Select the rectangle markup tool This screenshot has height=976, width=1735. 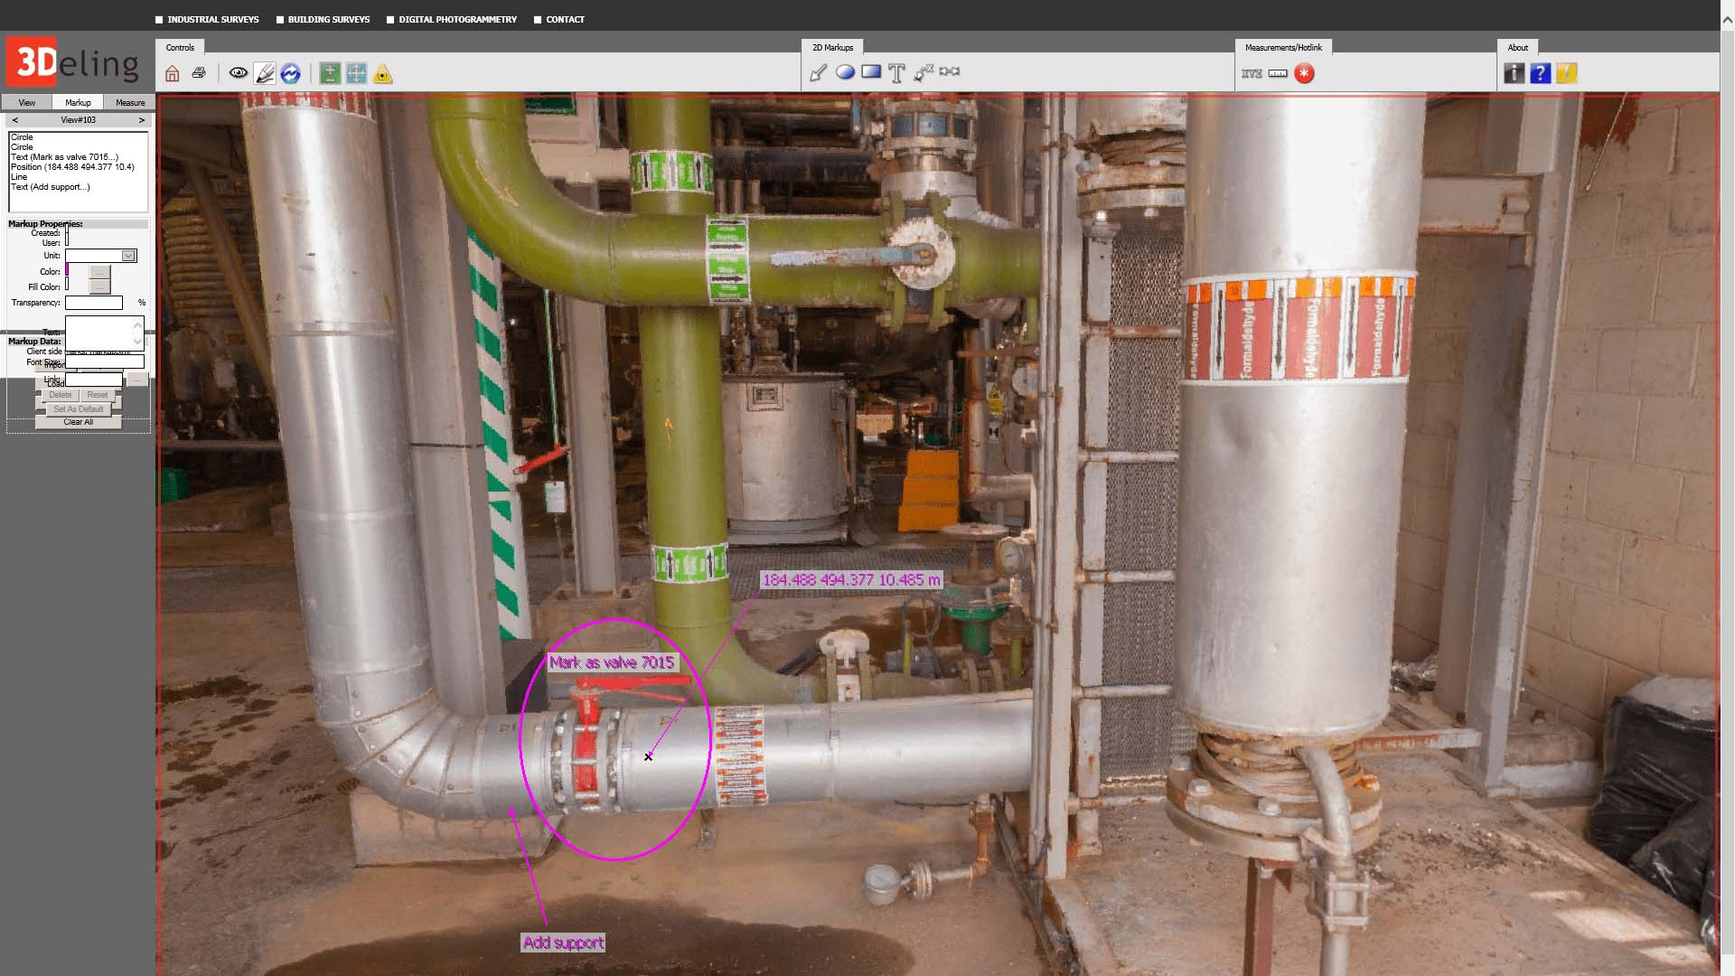[x=870, y=71]
